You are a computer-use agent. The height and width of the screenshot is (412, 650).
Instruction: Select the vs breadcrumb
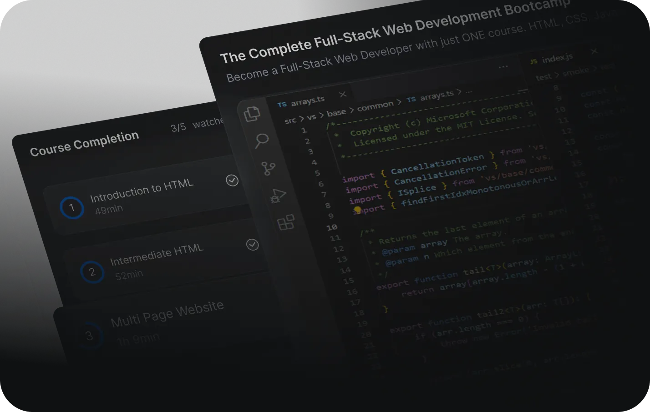click(311, 117)
